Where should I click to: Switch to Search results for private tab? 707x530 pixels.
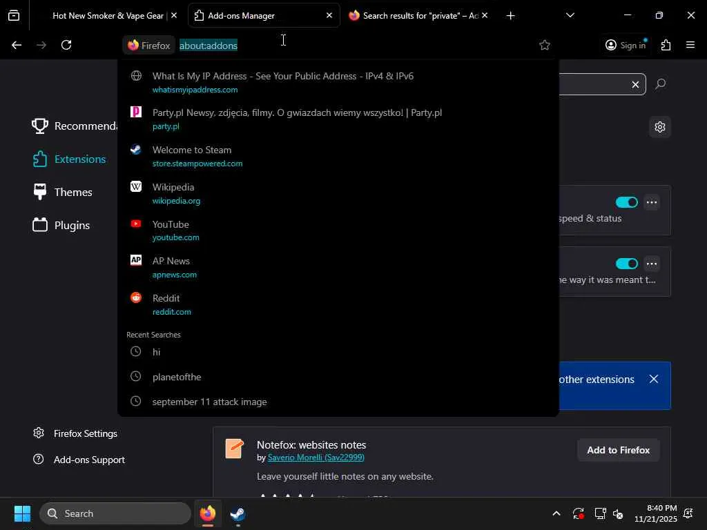(x=418, y=16)
